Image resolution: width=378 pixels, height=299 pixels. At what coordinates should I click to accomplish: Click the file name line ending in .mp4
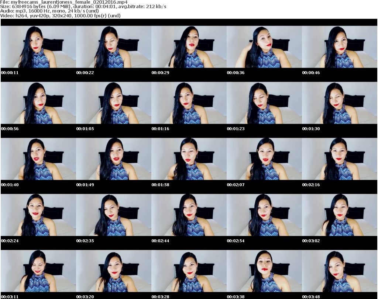[64, 2]
